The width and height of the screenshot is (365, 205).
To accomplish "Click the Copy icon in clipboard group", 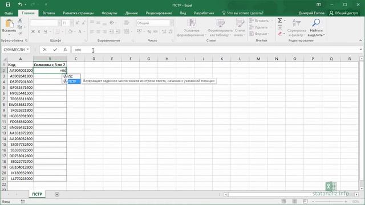I will click(x=20, y=27).
